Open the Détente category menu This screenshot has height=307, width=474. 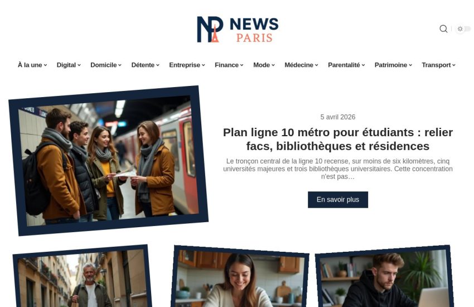pyautogui.click(x=145, y=65)
